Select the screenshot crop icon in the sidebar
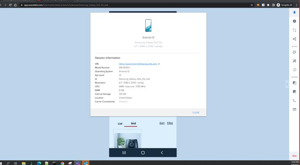The image size is (300, 165). click(x=294, y=30)
